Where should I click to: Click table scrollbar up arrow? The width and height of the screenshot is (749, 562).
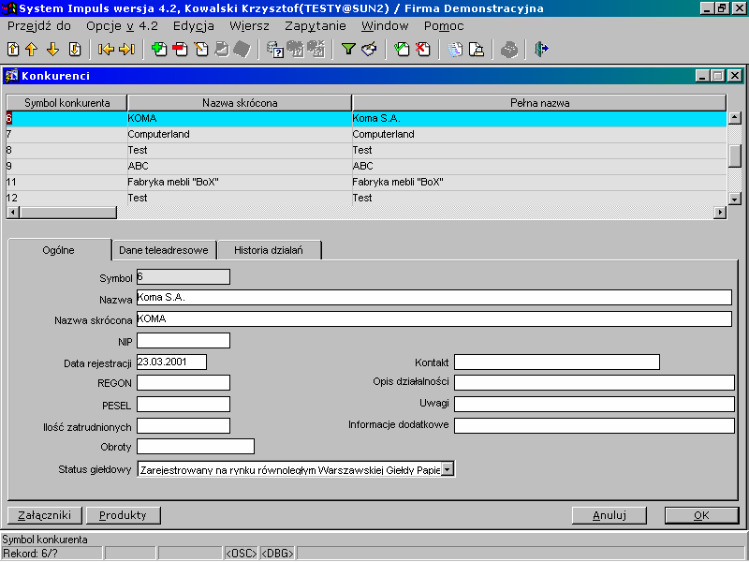pos(735,118)
